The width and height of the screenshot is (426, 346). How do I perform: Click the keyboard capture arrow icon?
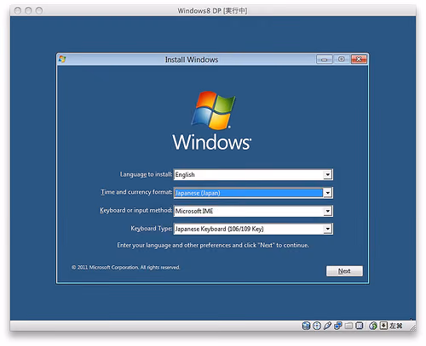pyautogui.click(x=383, y=326)
